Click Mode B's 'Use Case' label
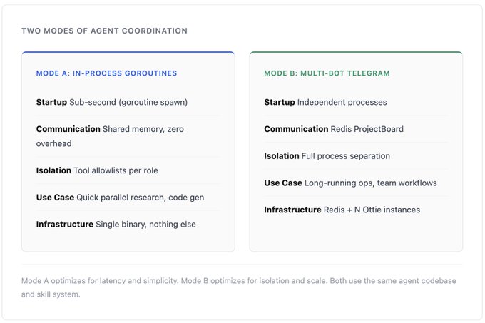The width and height of the screenshot is (485, 323). point(283,183)
